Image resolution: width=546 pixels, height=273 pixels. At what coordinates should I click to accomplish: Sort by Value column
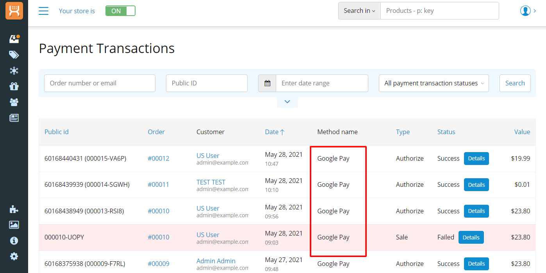[522, 132]
